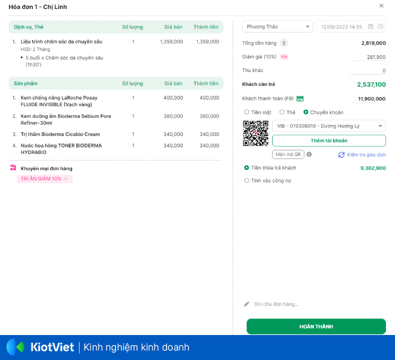Click the QR code image
The width and height of the screenshot is (395, 360).
tap(255, 133)
